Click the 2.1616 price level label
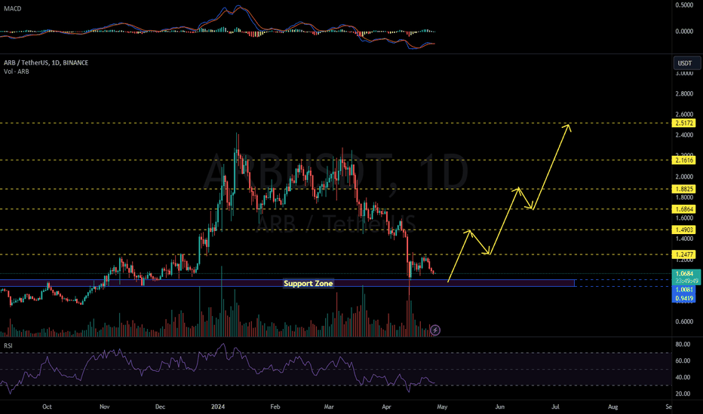Viewport: 703px width, 414px height. click(x=683, y=160)
